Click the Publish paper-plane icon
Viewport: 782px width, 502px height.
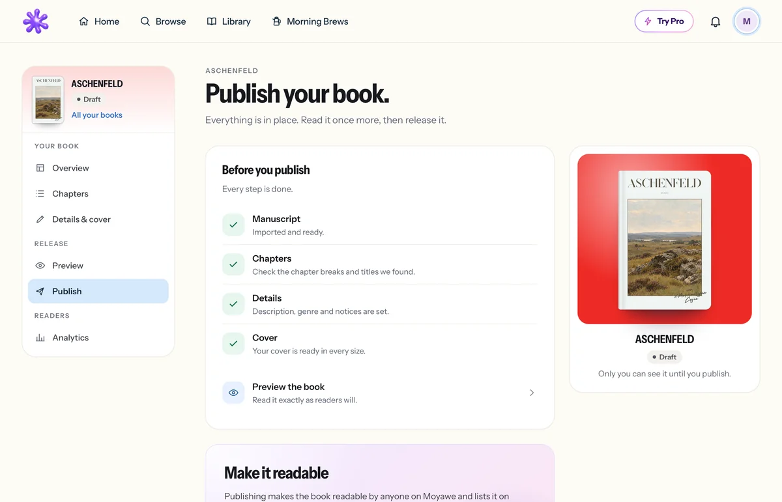click(x=40, y=292)
